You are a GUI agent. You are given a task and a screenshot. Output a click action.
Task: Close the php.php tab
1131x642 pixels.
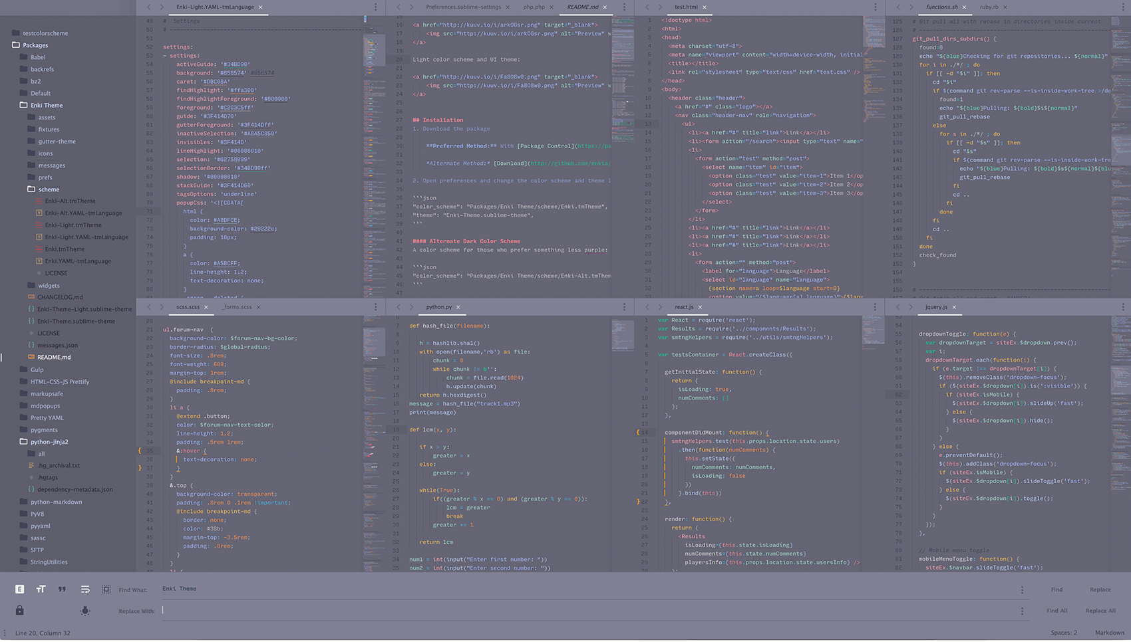[x=551, y=7]
